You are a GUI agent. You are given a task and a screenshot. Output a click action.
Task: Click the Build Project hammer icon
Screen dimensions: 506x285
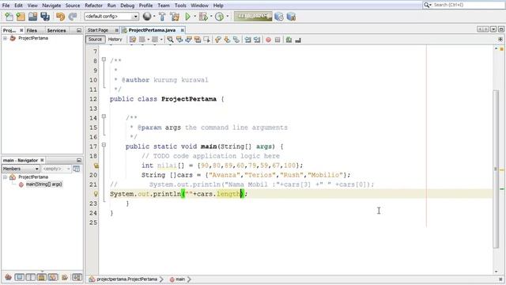point(162,17)
